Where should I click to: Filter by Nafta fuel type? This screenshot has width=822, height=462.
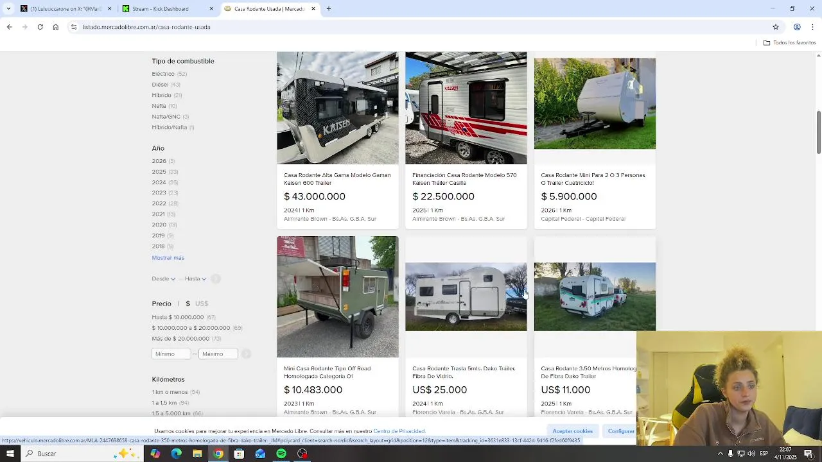pos(164,106)
